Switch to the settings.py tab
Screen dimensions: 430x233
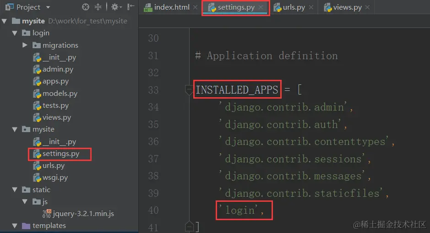236,7
